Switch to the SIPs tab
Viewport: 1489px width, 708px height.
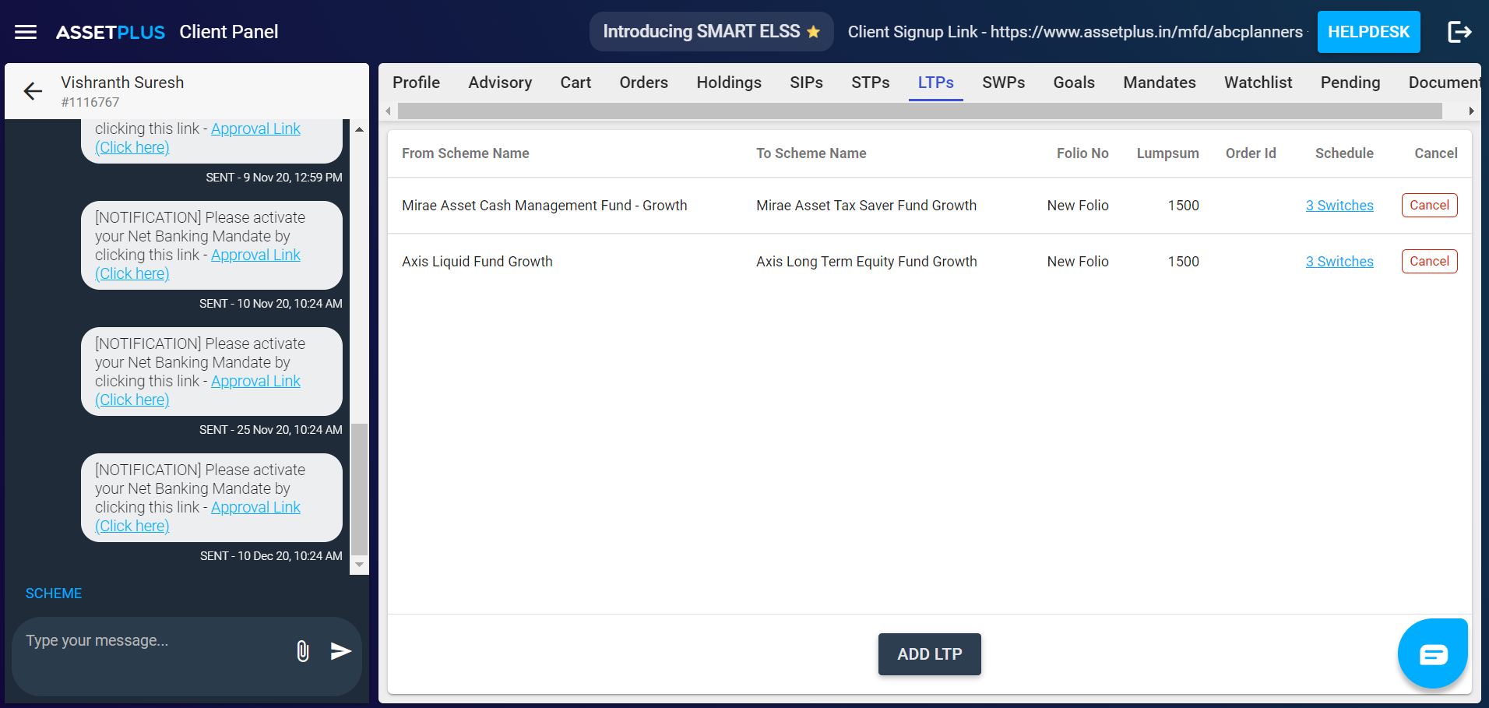(806, 83)
